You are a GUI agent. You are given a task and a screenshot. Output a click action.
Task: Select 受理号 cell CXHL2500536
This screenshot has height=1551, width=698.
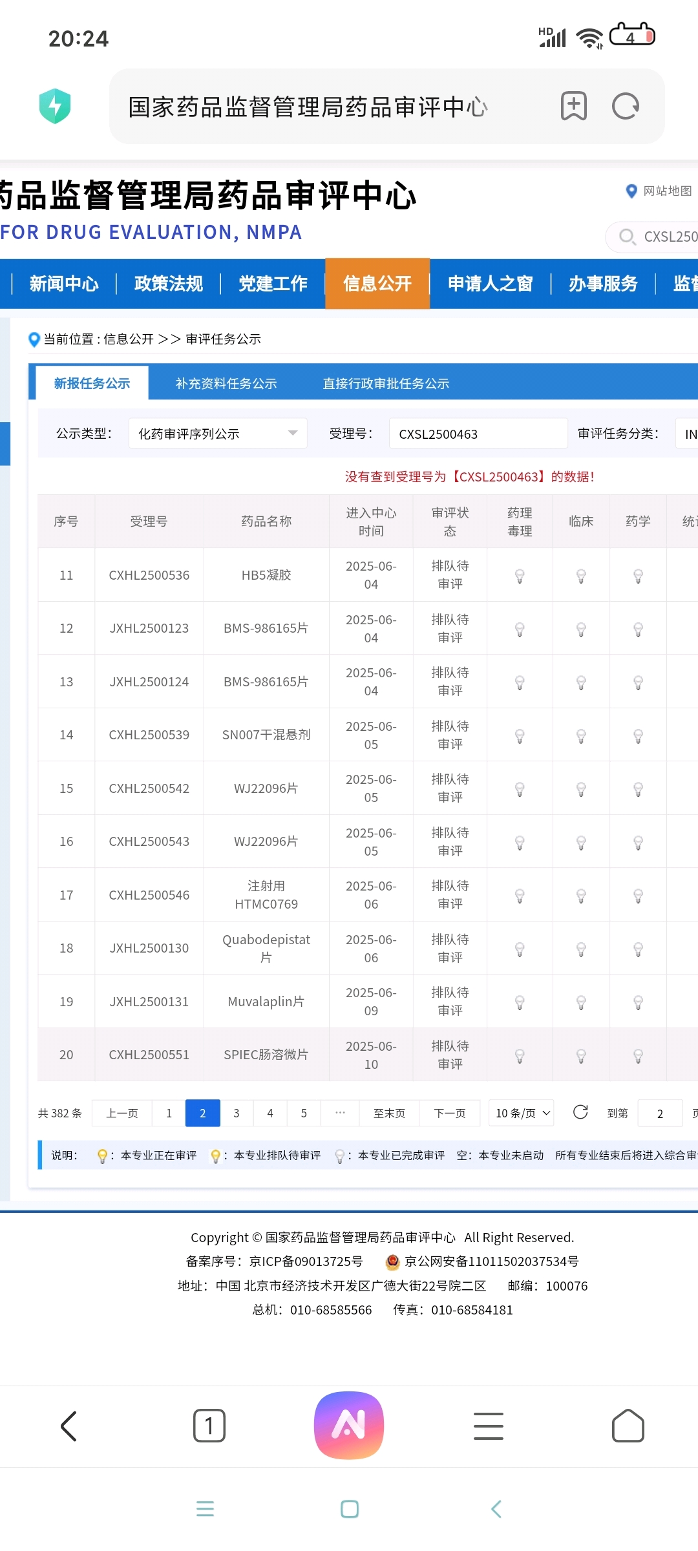click(x=149, y=575)
